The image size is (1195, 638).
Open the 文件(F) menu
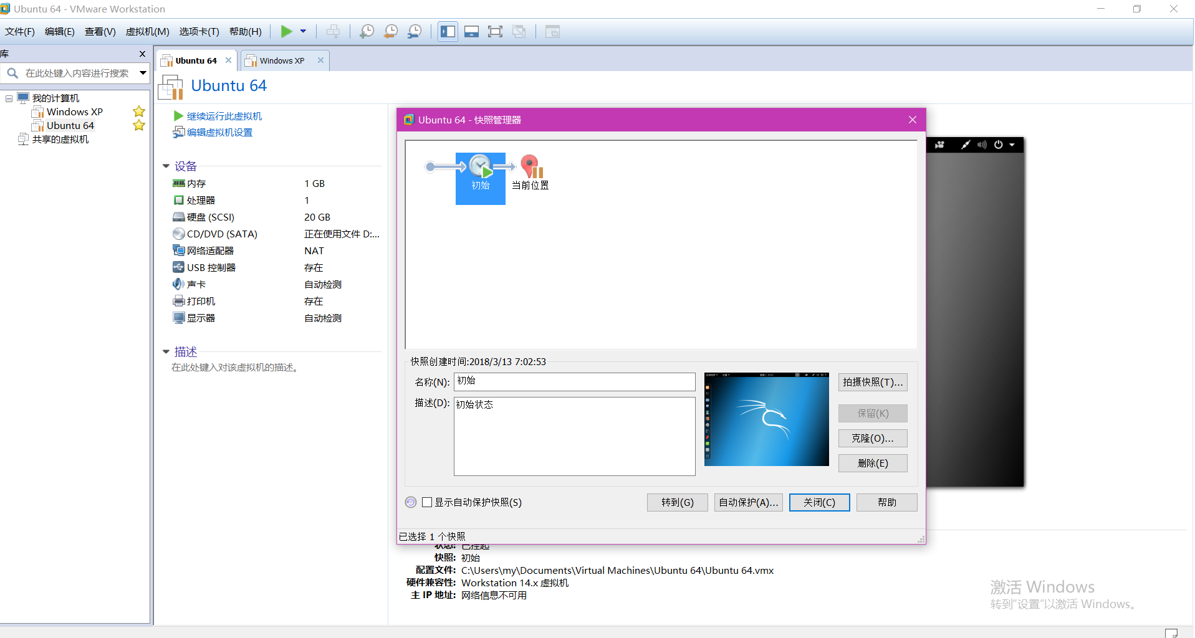[20, 32]
